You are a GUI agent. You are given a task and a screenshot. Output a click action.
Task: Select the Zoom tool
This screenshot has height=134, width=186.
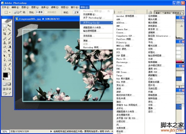pyautogui.click(x=9, y=69)
